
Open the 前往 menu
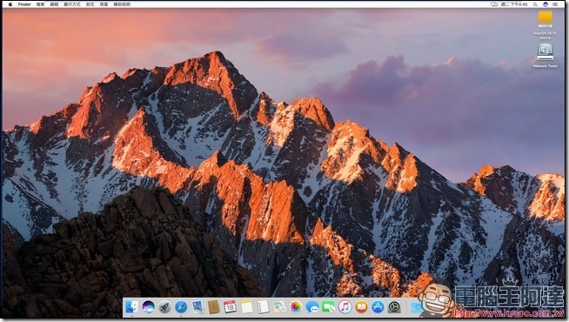click(x=90, y=4)
